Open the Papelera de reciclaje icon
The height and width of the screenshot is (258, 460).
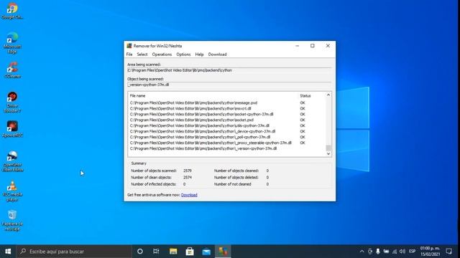[x=12, y=220]
